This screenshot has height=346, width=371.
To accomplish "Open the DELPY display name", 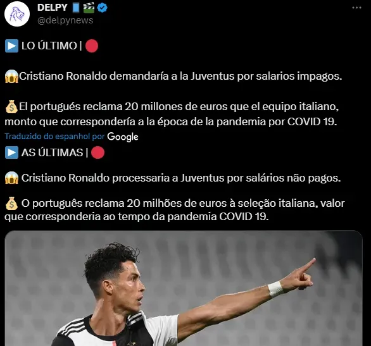I will tap(53, 8).
